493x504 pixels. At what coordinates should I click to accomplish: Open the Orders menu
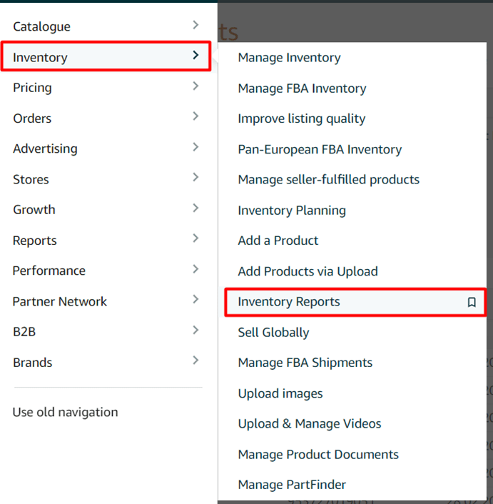point(32,119)
